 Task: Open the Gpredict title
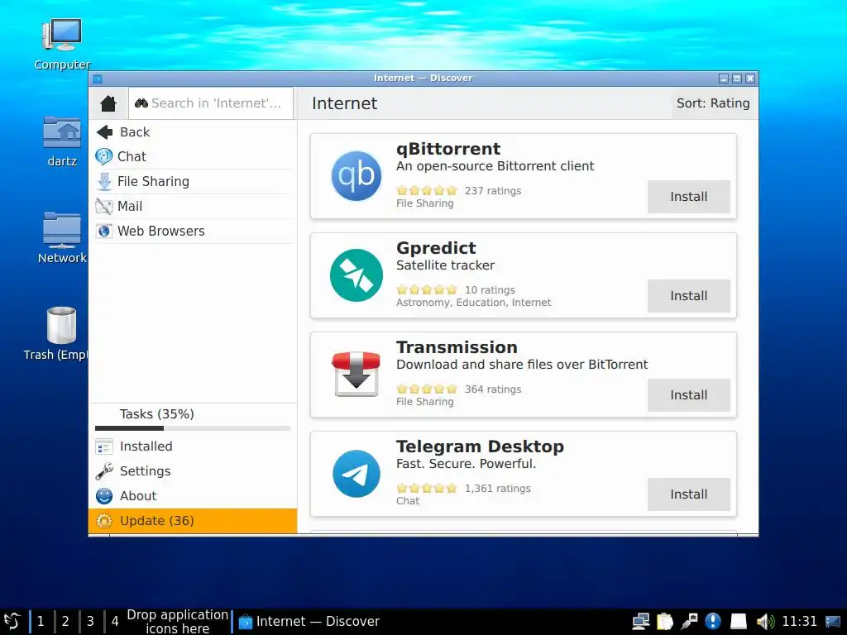(436, 248)
